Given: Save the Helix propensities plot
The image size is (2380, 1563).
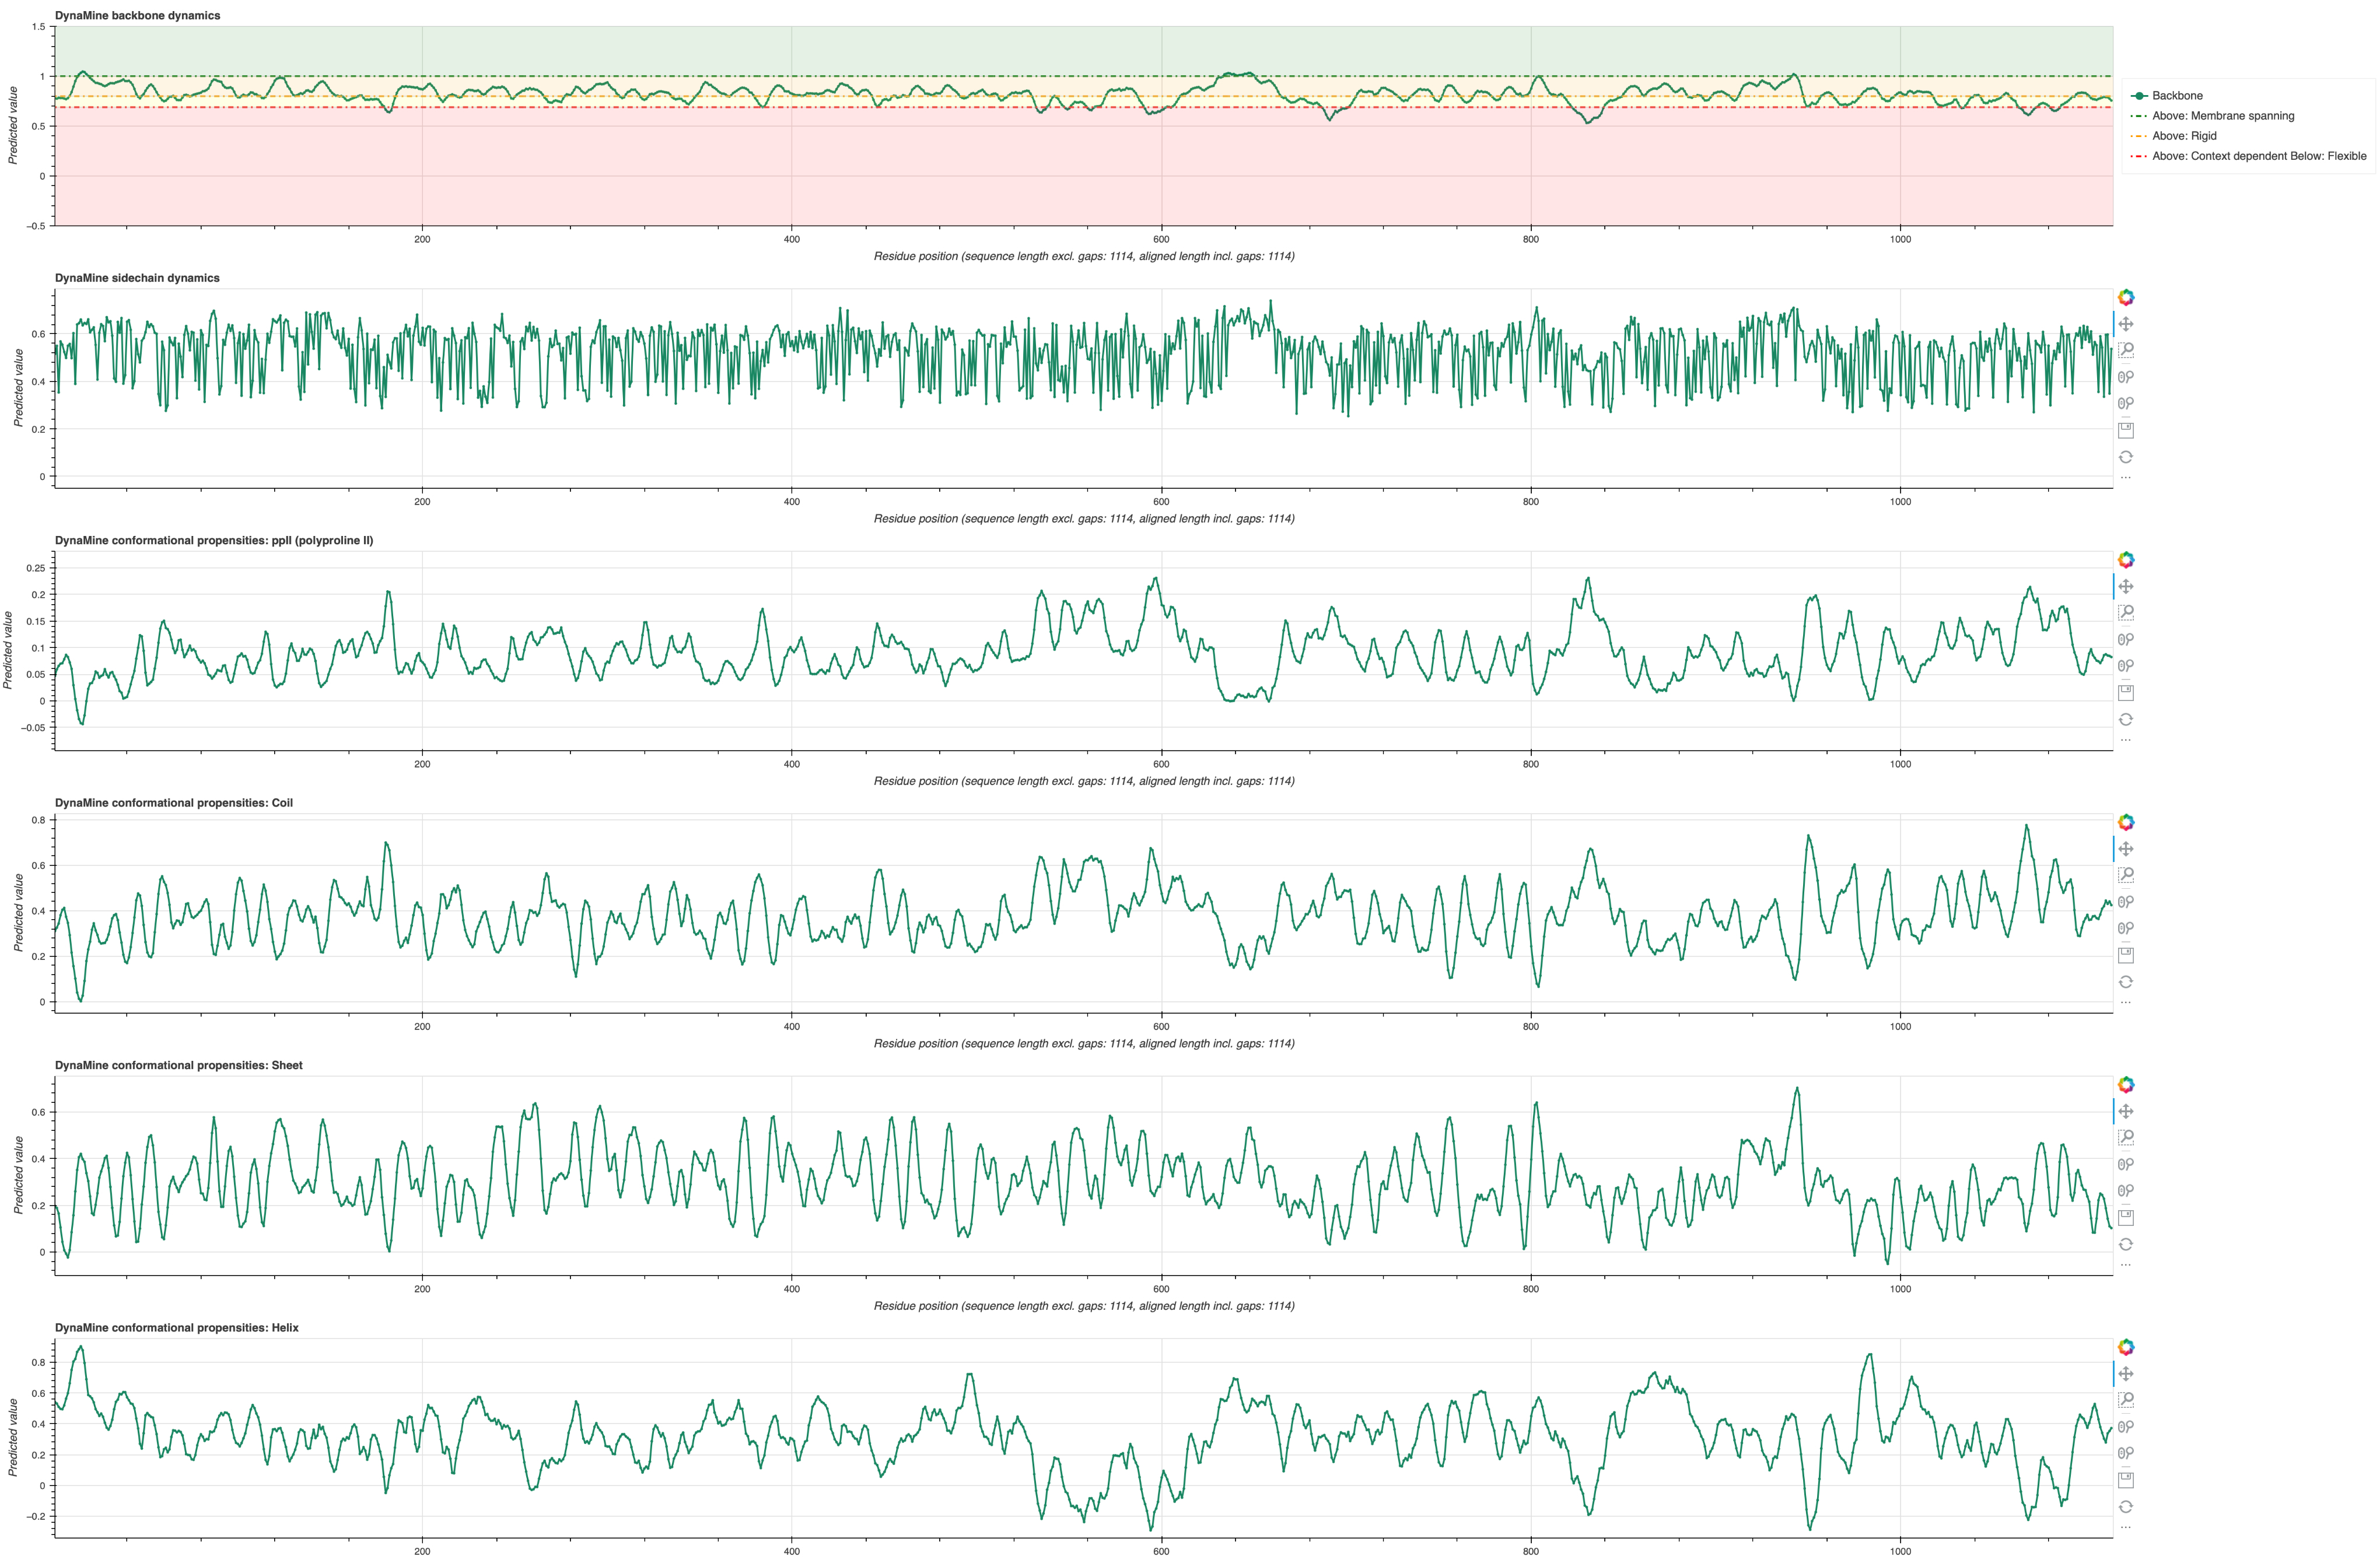Looking at the screenshot, I should point(2125,1479).
